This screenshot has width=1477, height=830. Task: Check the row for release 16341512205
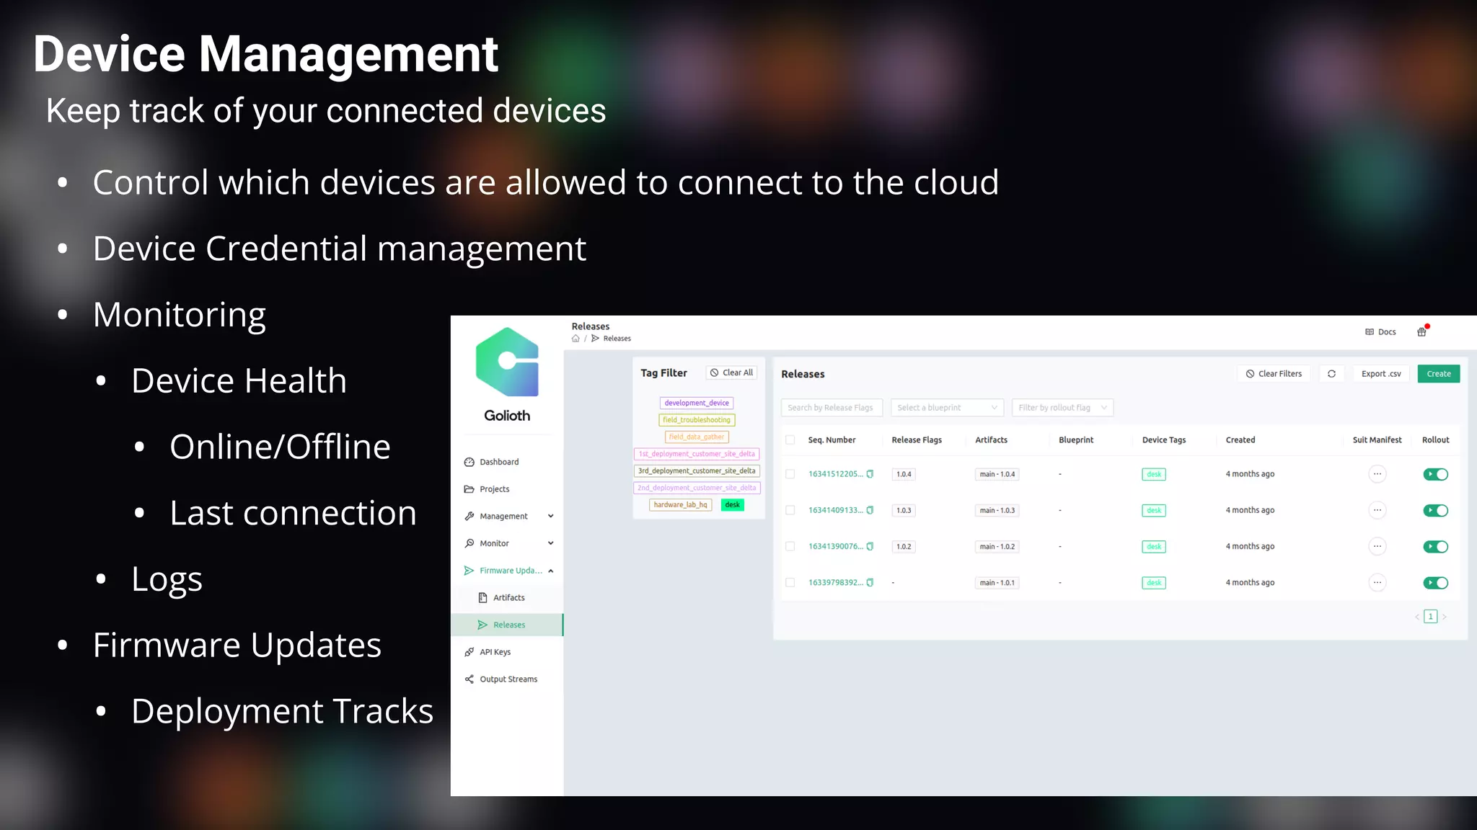(x=790, y=474)
